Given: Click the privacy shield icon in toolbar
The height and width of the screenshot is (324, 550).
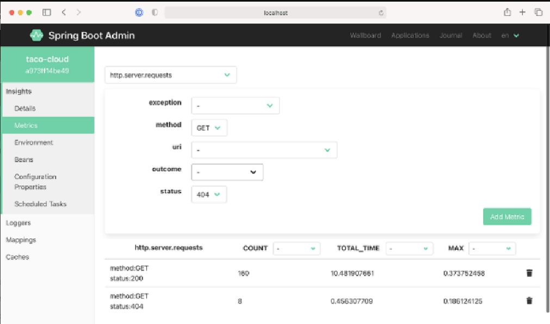Looking at the screenshot, I should coord(155,13).
